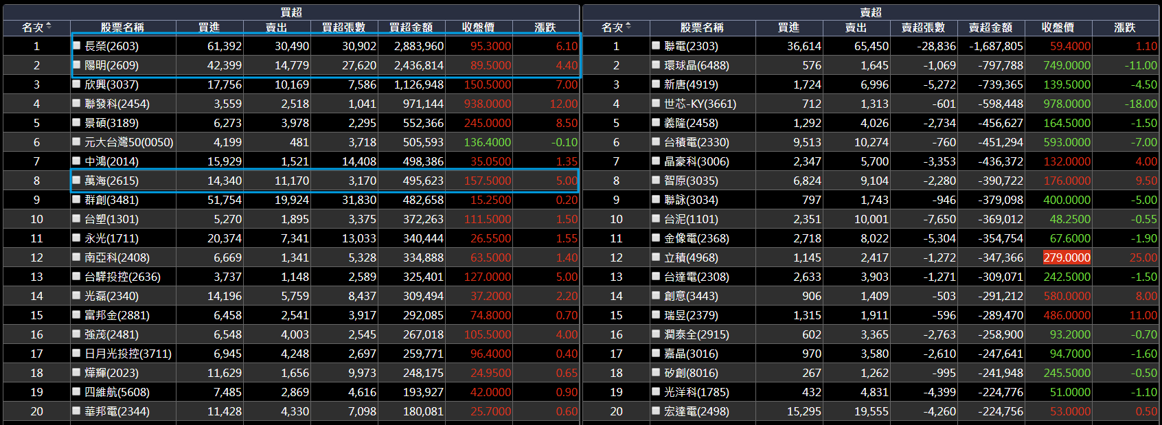Click the 買超 table title bar
Screen dimensions: 1162x425
pos(291,12)
